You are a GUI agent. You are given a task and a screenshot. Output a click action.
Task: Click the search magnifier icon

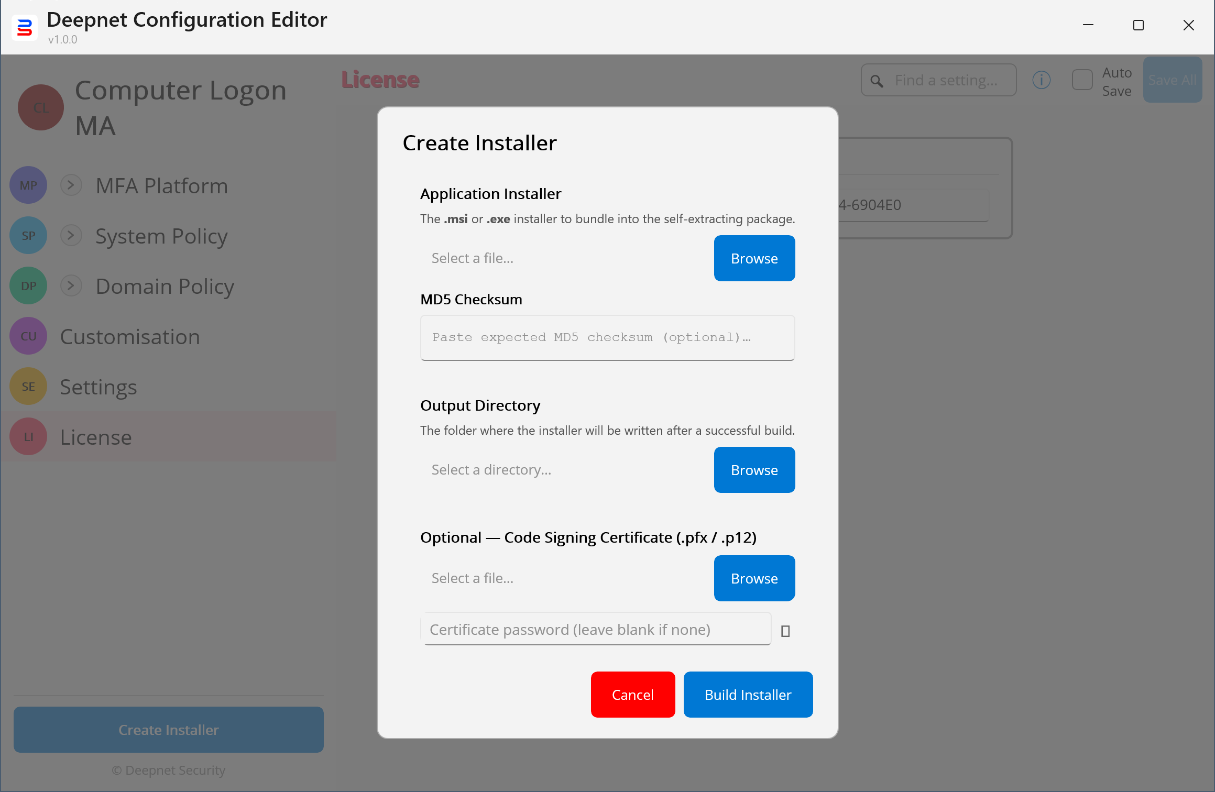pos(877,81)
